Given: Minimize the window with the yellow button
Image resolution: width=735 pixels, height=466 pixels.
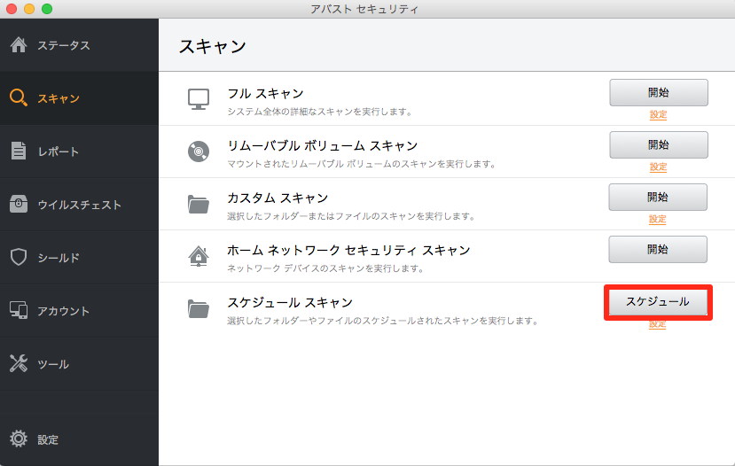Looking at the screenshot, I should [29, 9].
